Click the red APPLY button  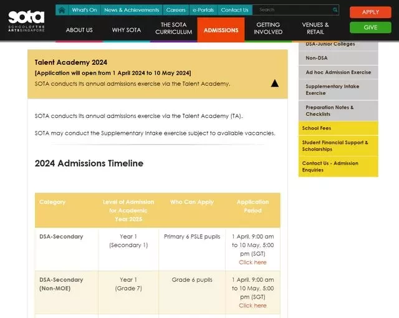pyautogui.click(x=370, y=12)
